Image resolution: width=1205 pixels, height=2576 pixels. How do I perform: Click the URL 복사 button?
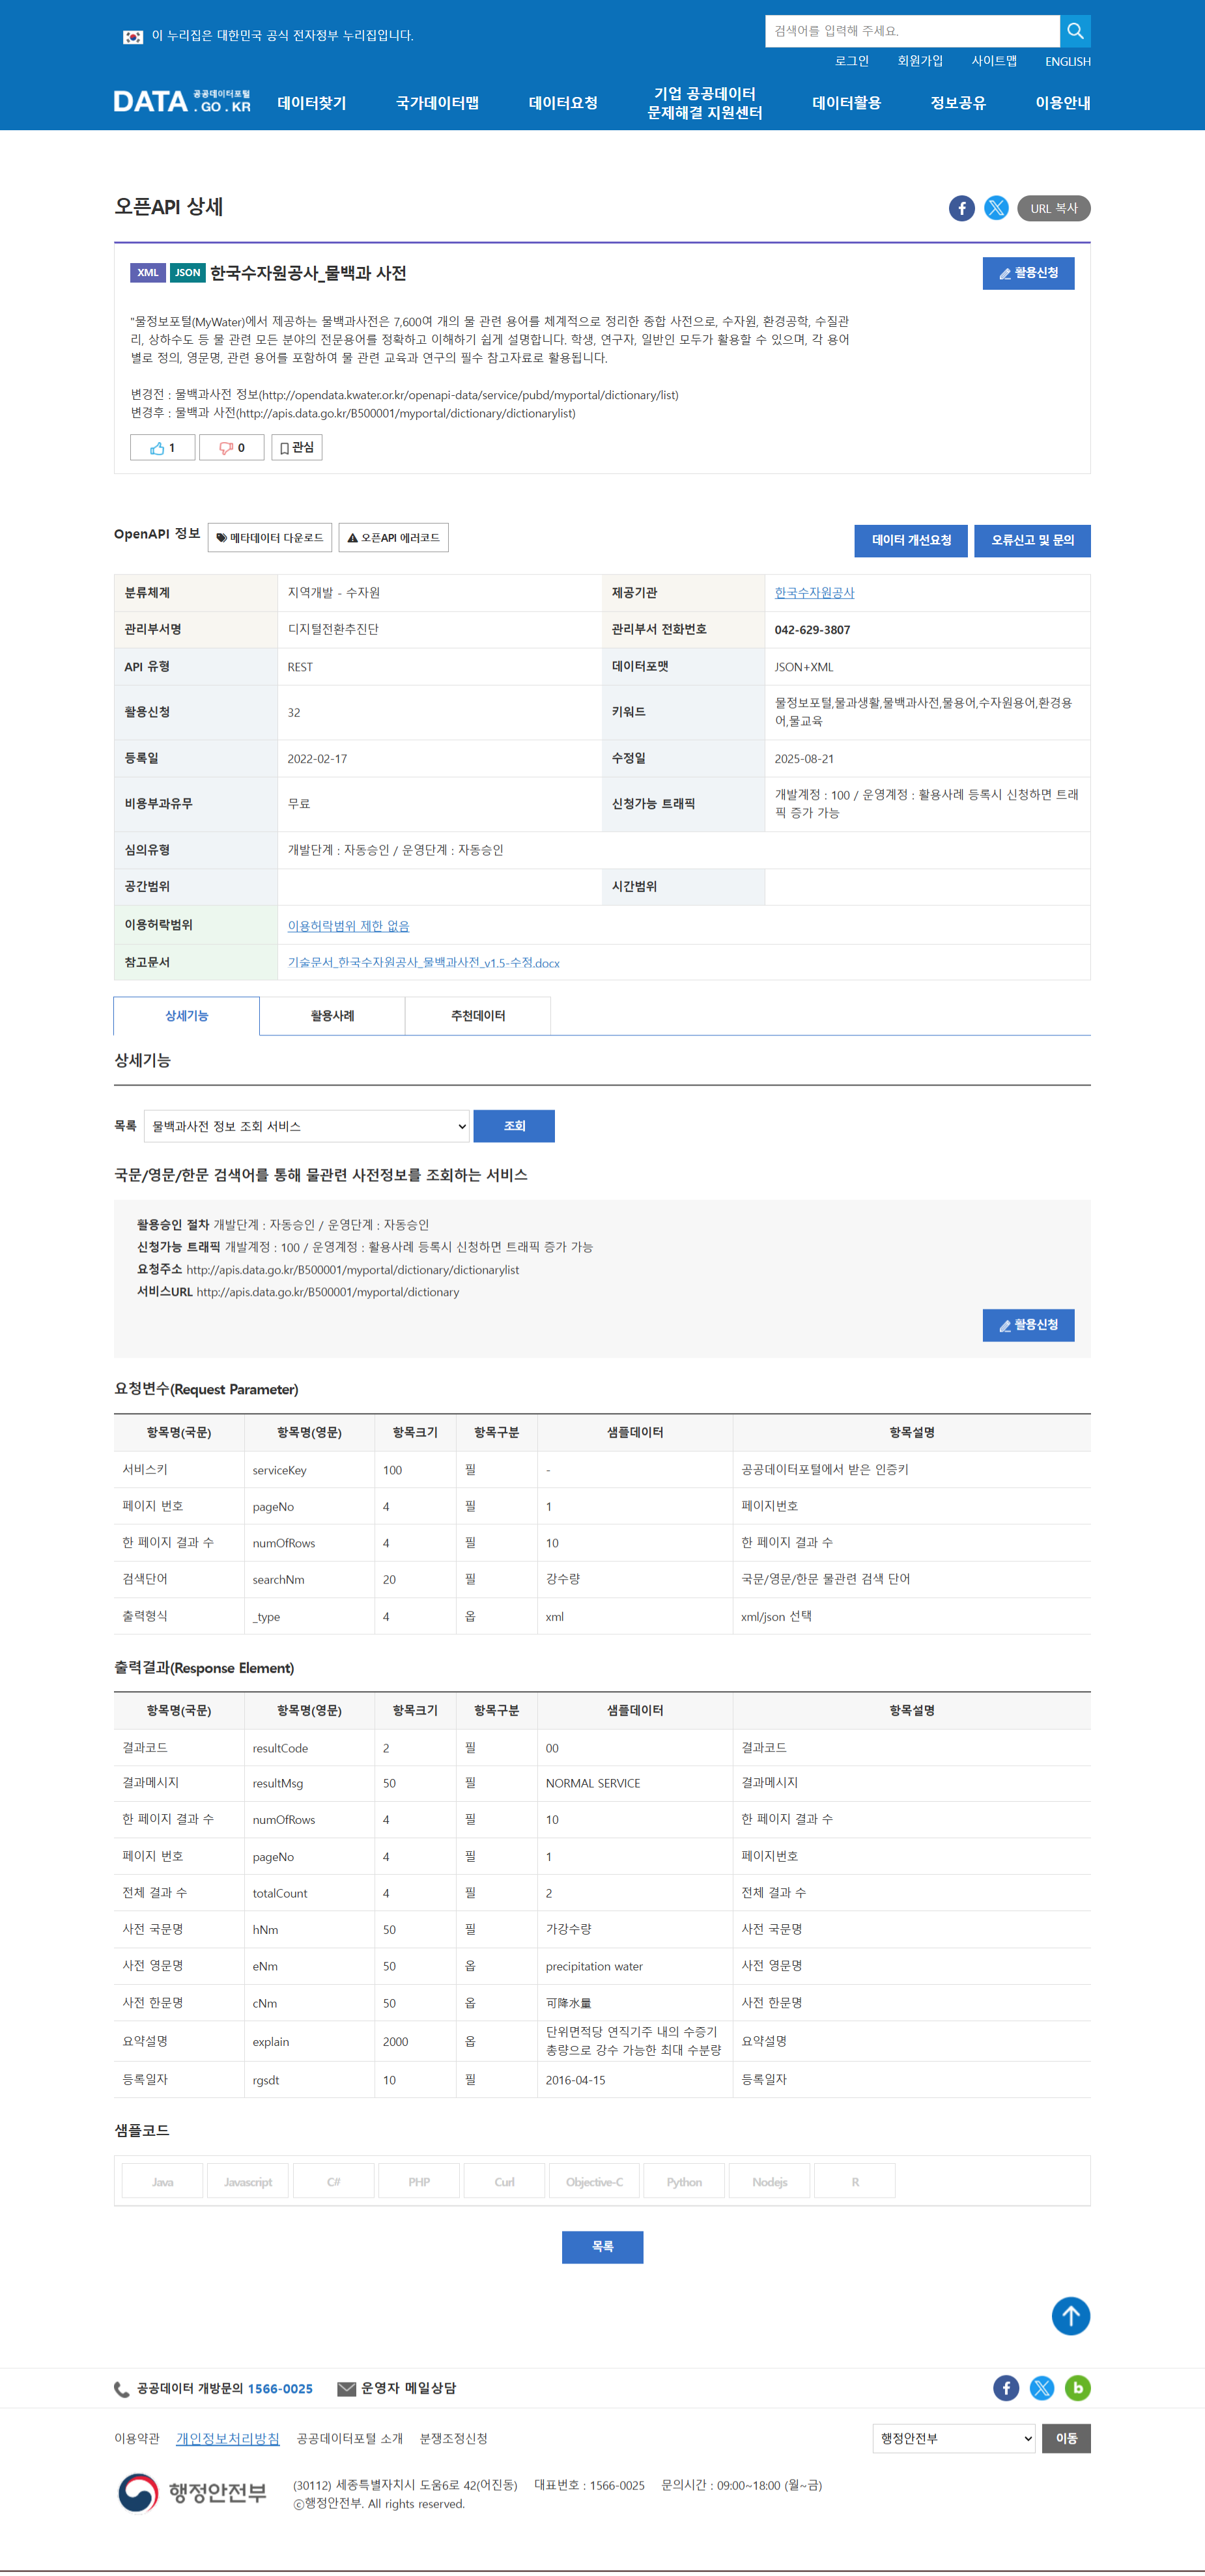(1053, 208)
